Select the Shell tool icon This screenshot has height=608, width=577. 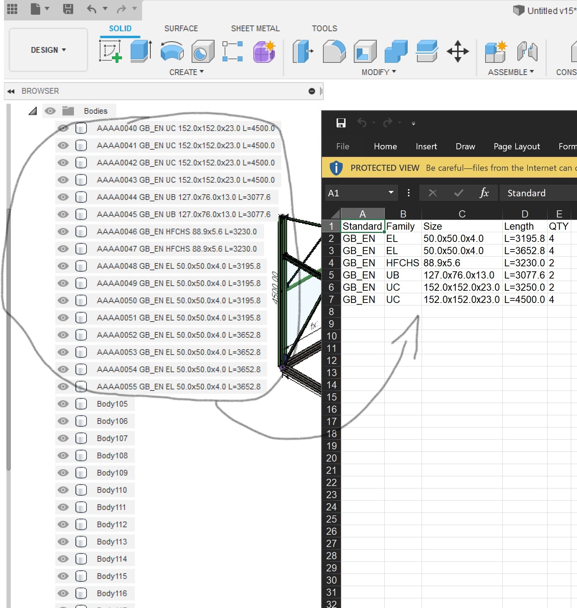(365, 51)
